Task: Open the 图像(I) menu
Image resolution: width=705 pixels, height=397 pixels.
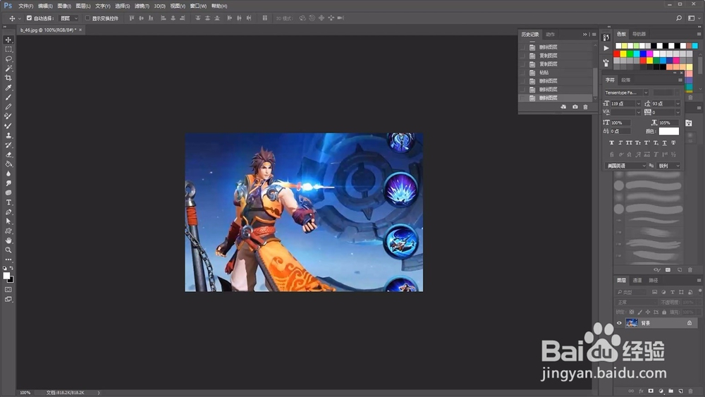Action: click(x=64, y=6)
